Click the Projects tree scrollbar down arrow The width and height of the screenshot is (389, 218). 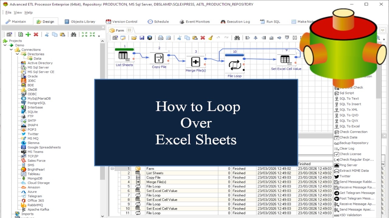pos(102,216)
